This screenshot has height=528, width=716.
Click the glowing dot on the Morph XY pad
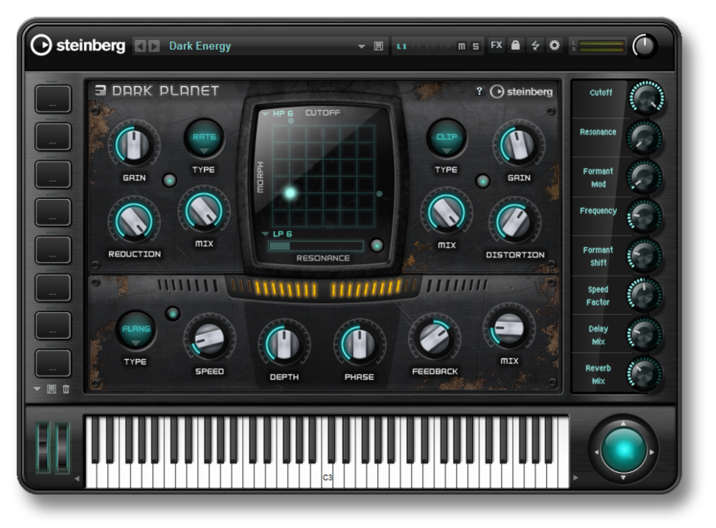290,192
